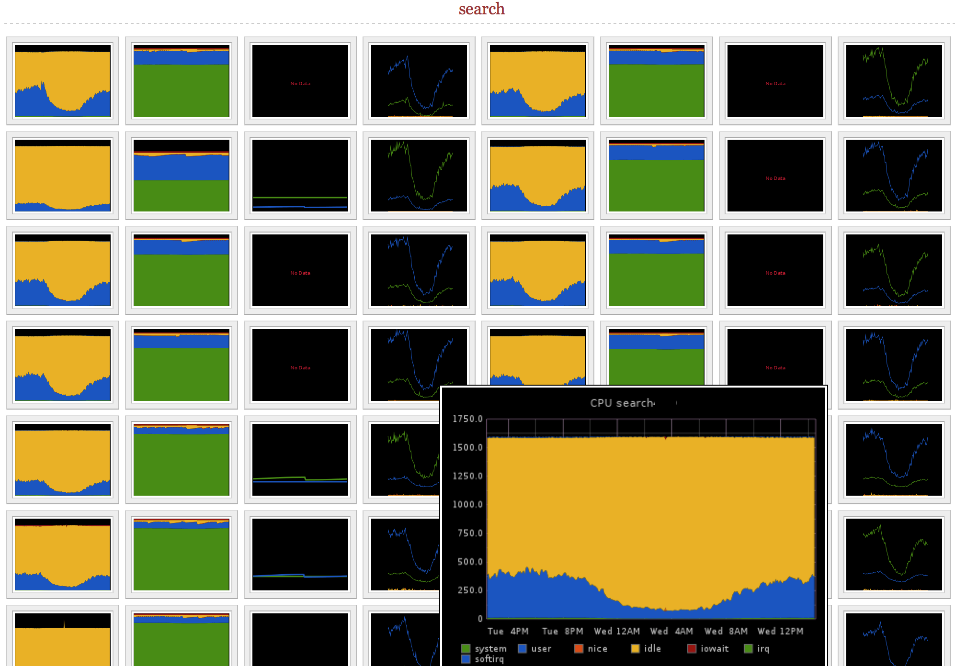Open the top-left CPU usage thumbnail
This screenshot has width=955, height=666.
pyautogui.click(x=63, y=81)
